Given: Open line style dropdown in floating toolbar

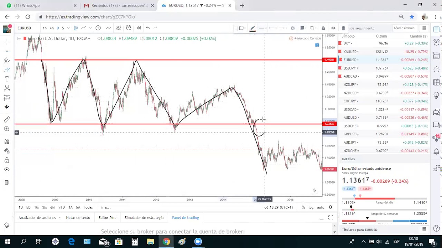Looking at the screenshot, I should (273, 28).
